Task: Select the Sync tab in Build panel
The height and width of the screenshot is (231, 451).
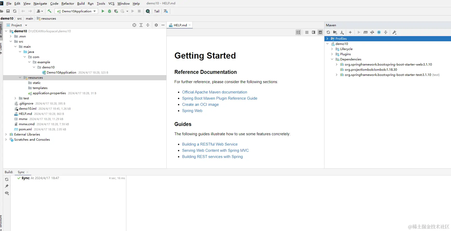Action: 21,172
